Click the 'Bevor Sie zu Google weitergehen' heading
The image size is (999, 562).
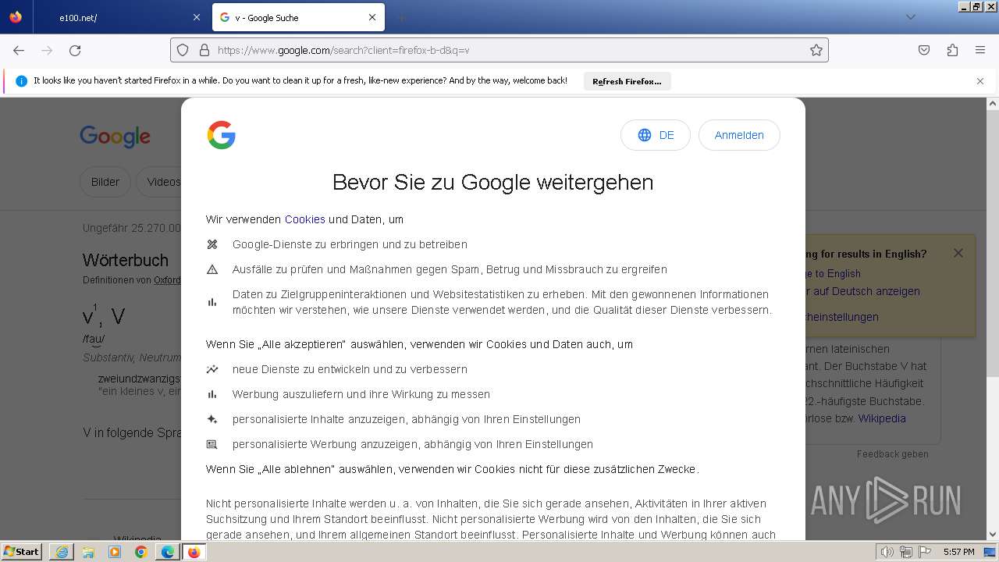(x=492, y=182)
